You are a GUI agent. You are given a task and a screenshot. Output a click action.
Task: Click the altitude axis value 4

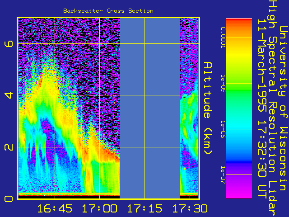pyautogui.click(x=9, y=95)
